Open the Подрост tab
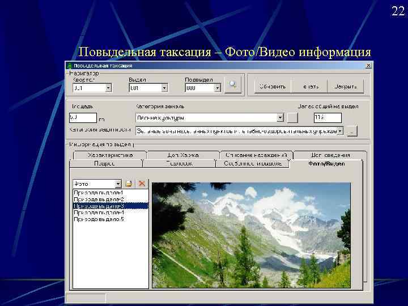 point(105,163)
